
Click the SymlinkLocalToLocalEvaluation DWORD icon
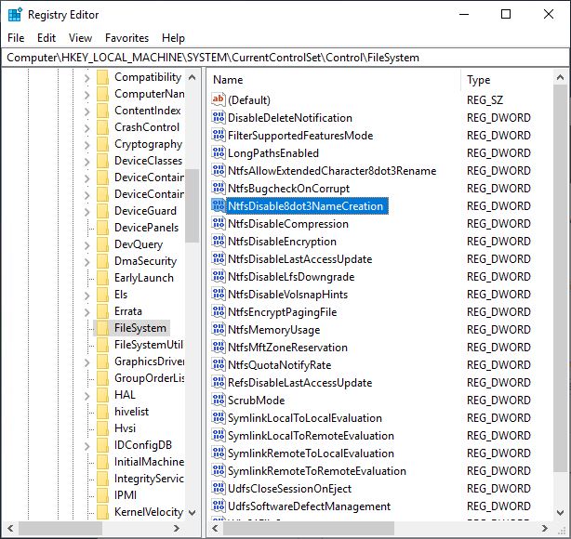219,417
